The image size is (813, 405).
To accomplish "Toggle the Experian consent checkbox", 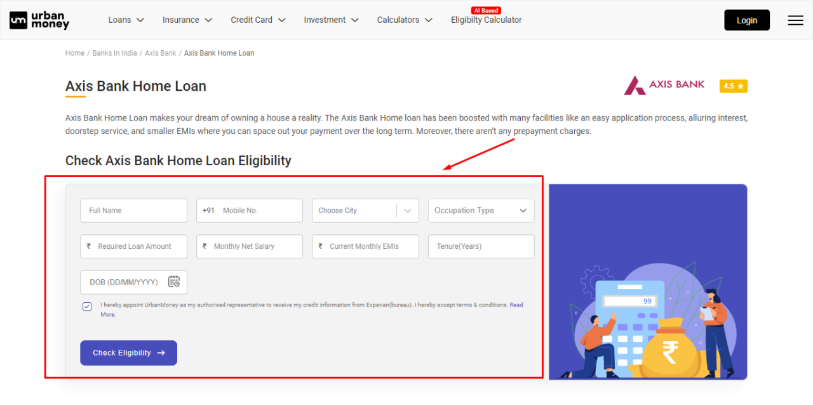I will [87, 307].
